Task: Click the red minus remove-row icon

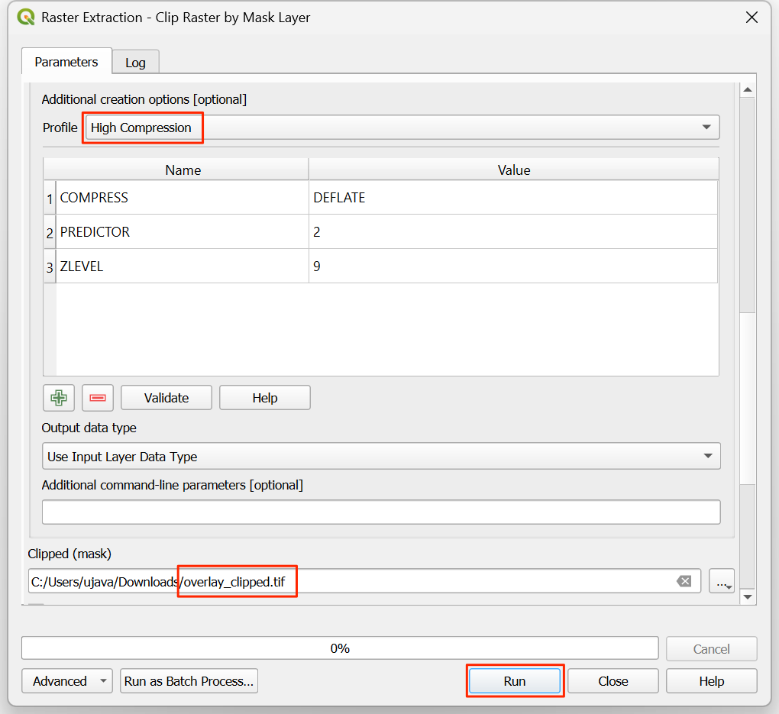Action: click(97, 398)
